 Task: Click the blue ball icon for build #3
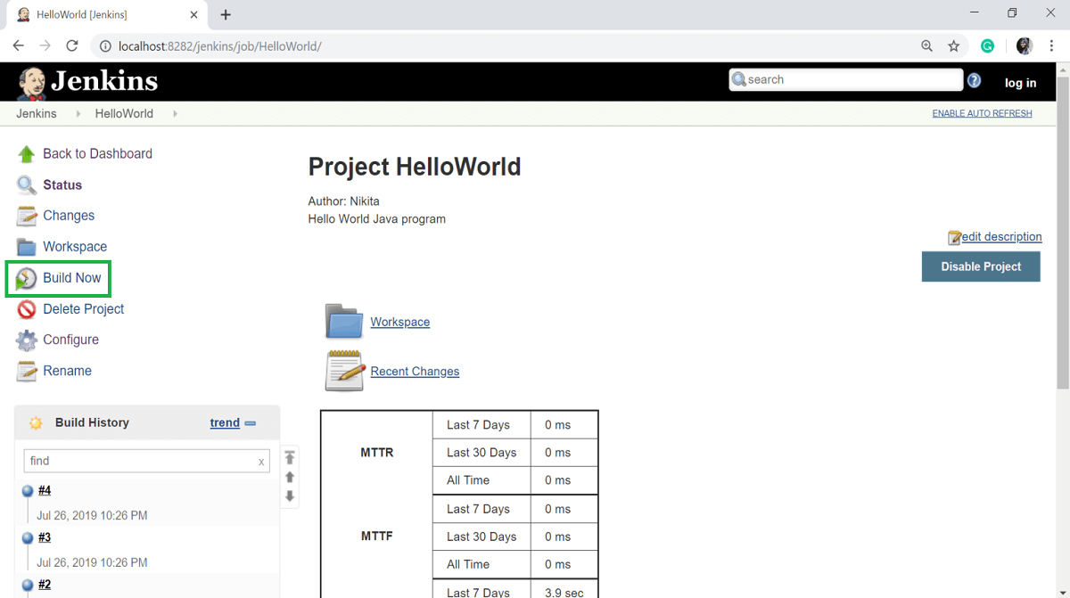28,537
